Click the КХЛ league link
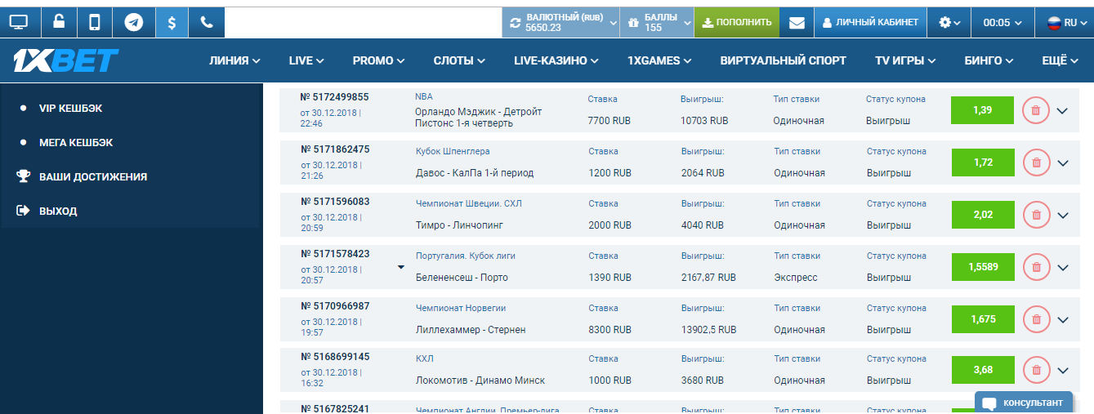 coord(424,358)
